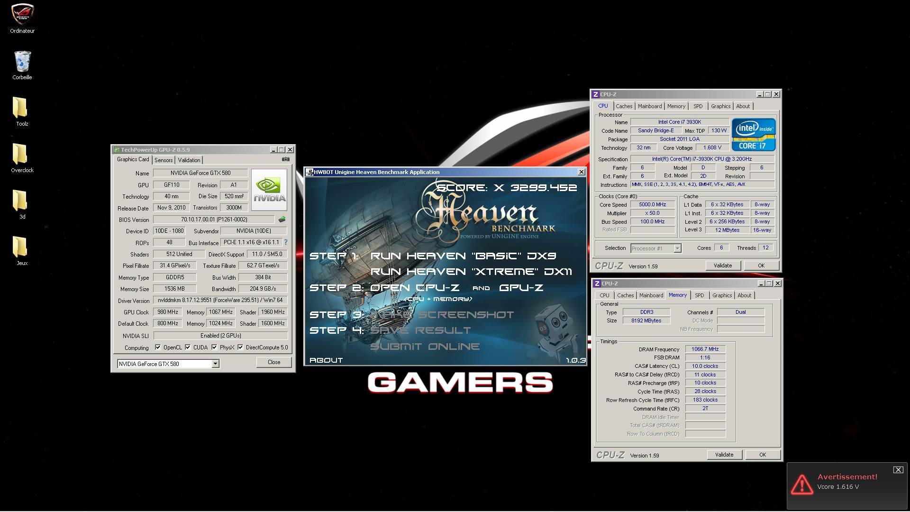This screenshot has width=910, height=512.
Task: Open Caches tab in lower CPU-Z window
Action: (625, 295)
